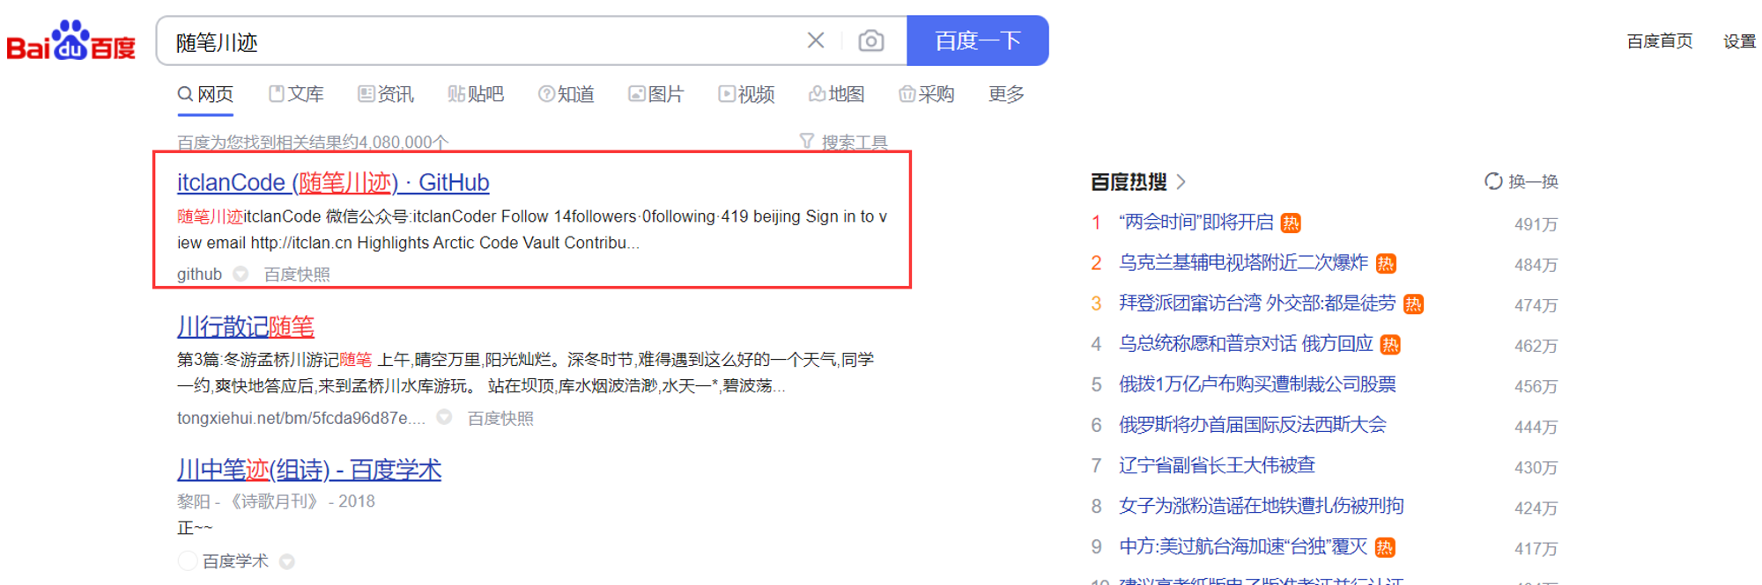Open hot search 辽宁省副省长王大伟被查
Viewport: 1762px width, 585px height.
1217,465
